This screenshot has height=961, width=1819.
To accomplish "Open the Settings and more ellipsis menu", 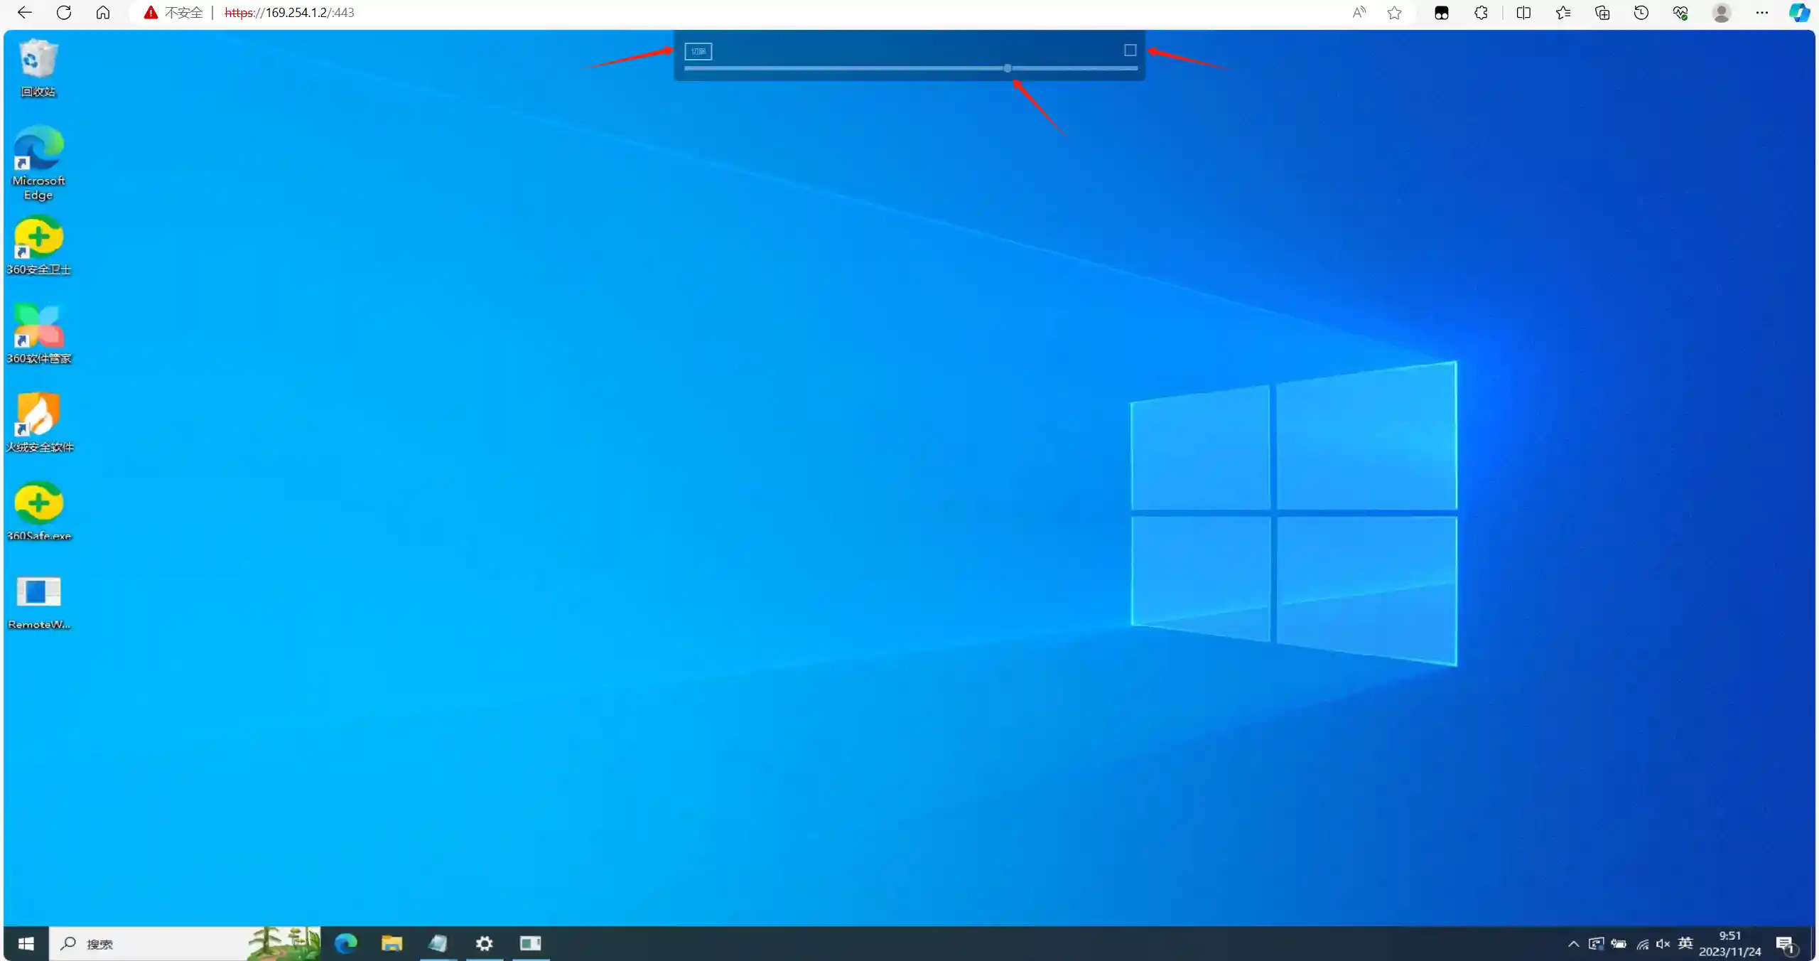I will click(1761, 13).
